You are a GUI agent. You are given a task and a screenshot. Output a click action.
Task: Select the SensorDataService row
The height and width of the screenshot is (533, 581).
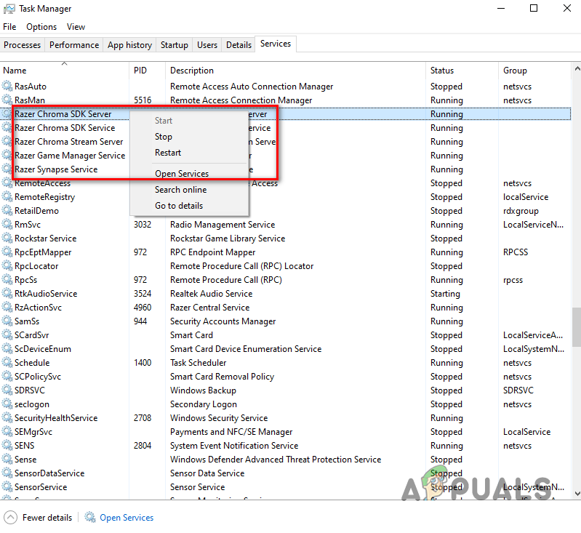click(x=49, y=473)
